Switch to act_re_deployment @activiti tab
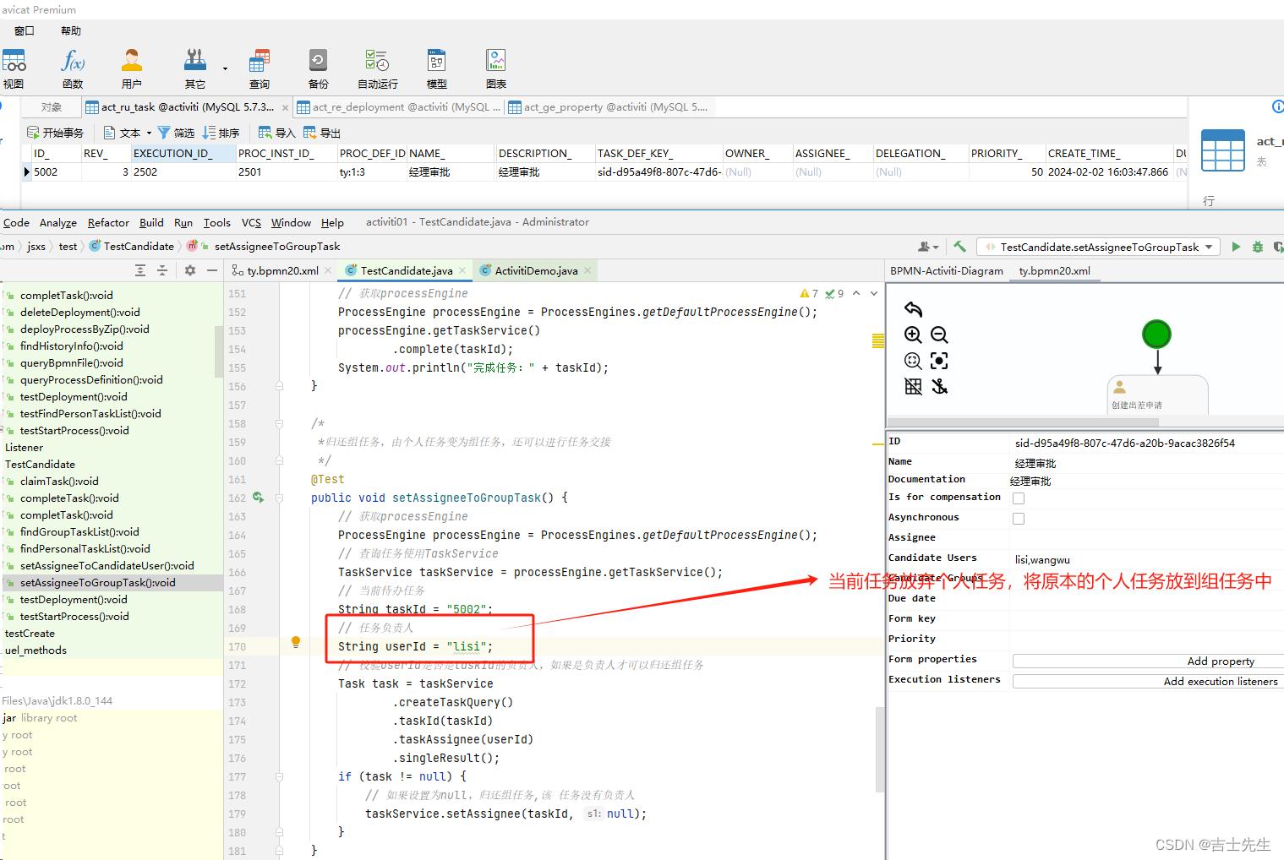The image size is (1284, 860). pos(398,107)
